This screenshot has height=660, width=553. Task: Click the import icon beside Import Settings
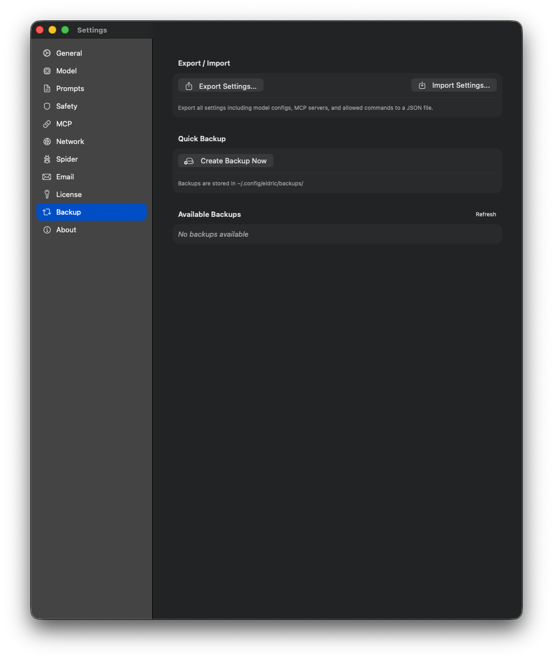pyautogui.click(x=422, y=85)
